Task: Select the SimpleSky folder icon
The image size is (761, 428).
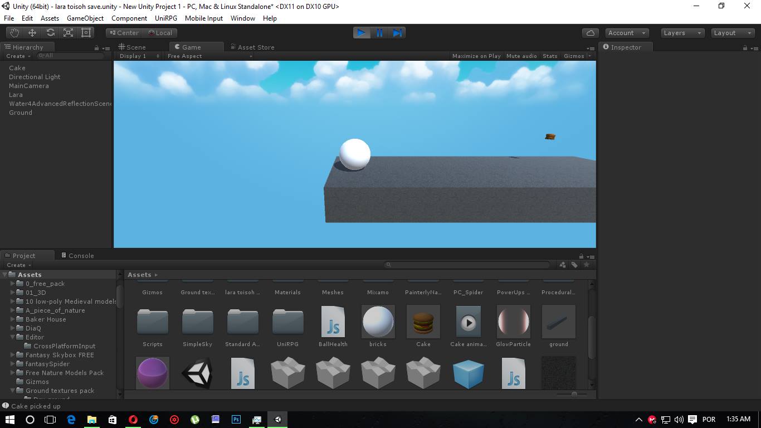Action: click(x=198, y=322)
